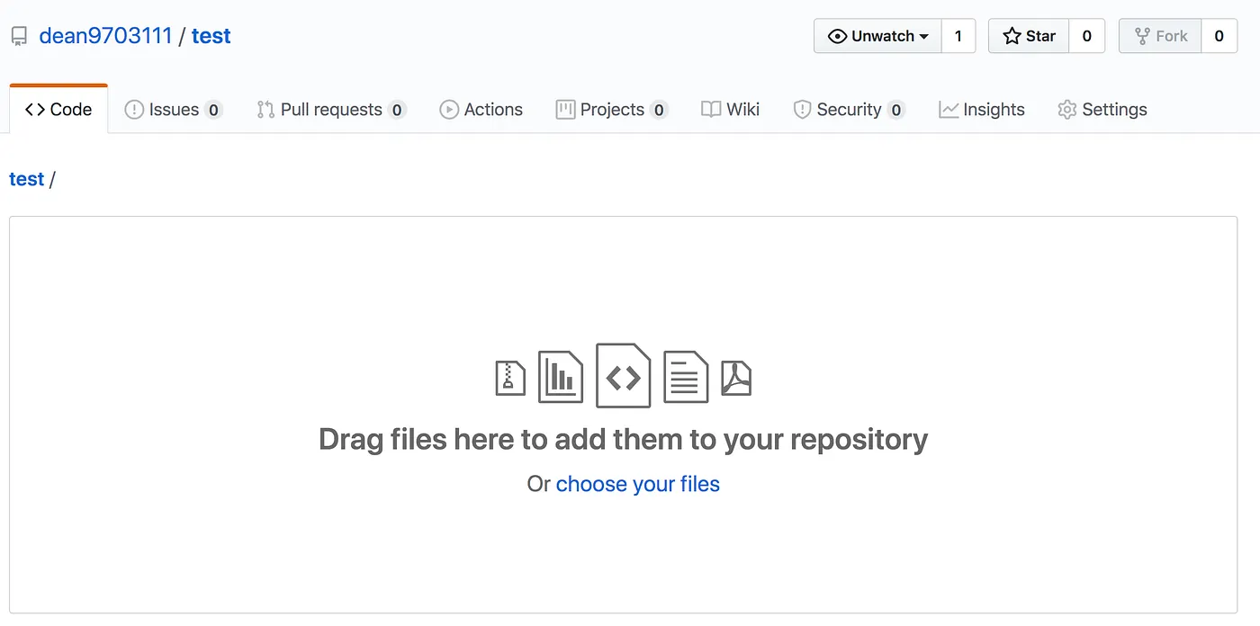Image resolution: width=1260 pixels, height=626 pixels.
Task: Open the Security tab
Action: click(x=849, y=110)
